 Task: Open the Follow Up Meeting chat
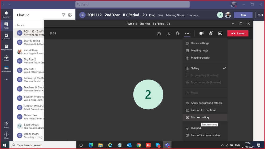coord(28,80)
